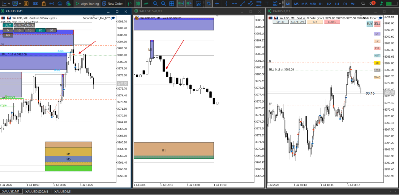Switch to the XAUUSD.S20,M1 bottom tab

tap(36, 192)
